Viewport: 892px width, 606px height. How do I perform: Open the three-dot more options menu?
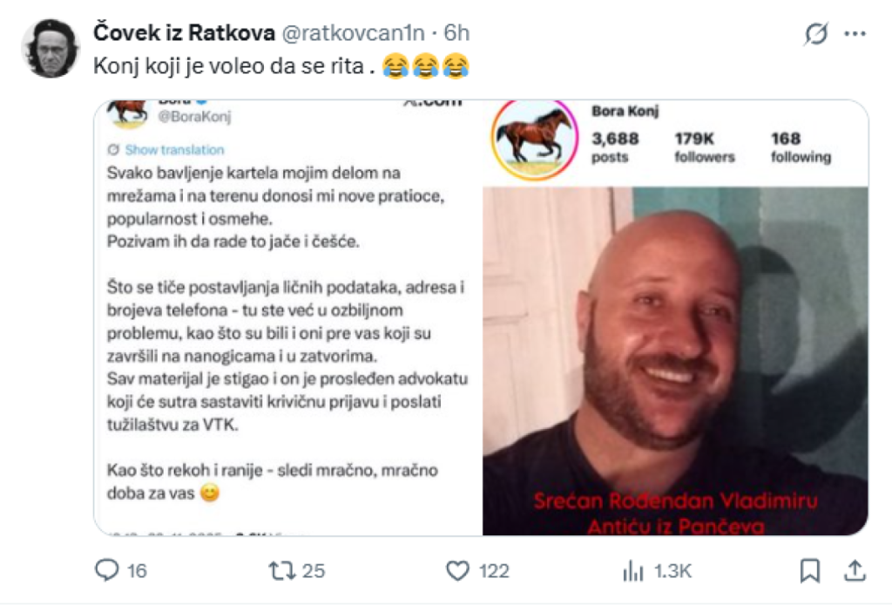click(855, 34)
